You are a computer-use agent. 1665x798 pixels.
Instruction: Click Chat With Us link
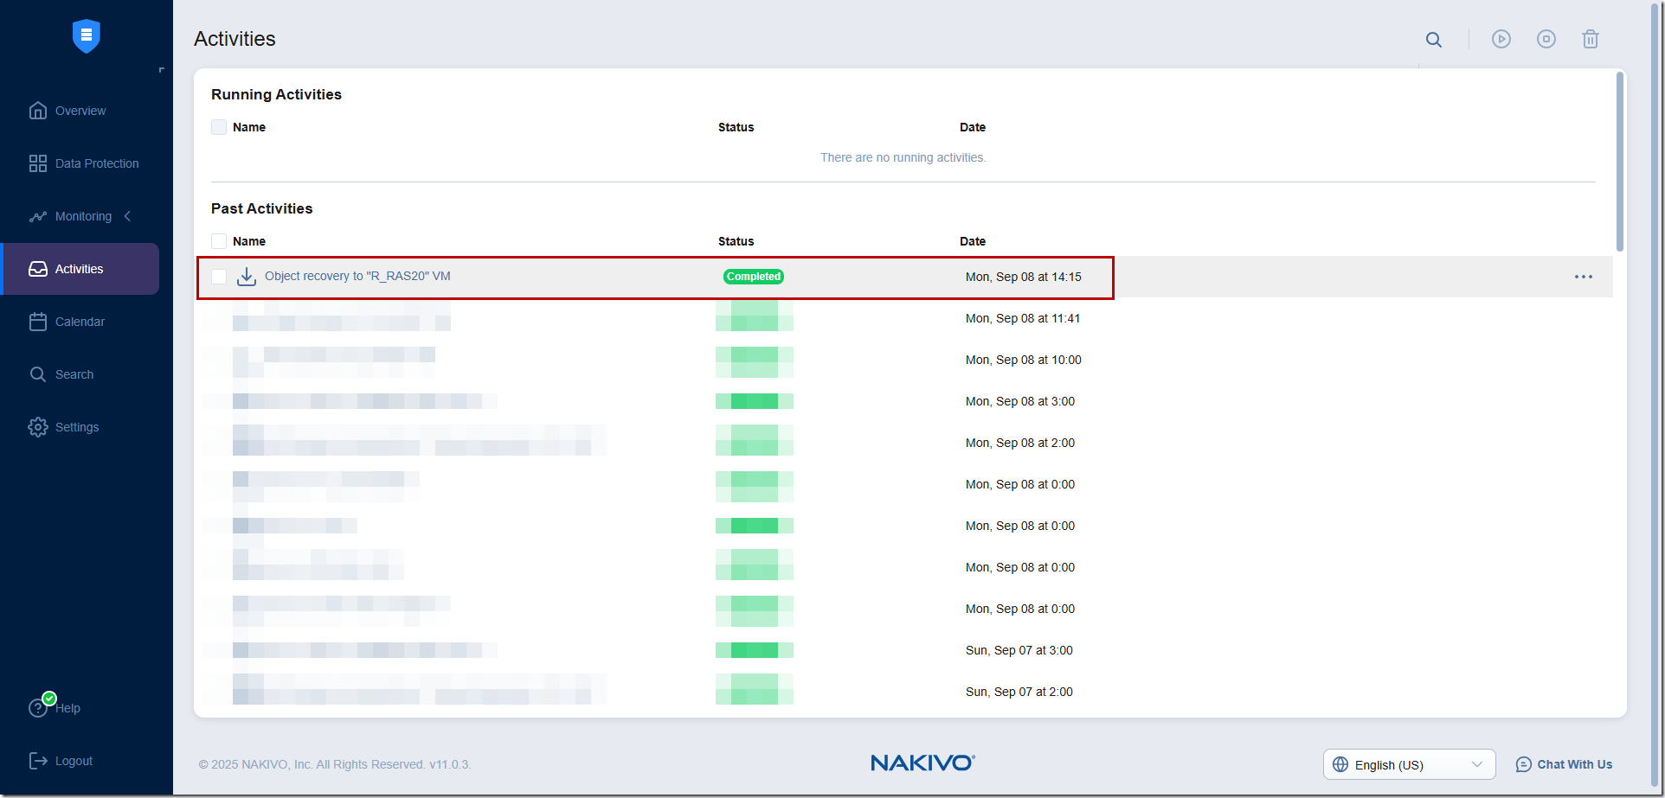[1575, 764]
